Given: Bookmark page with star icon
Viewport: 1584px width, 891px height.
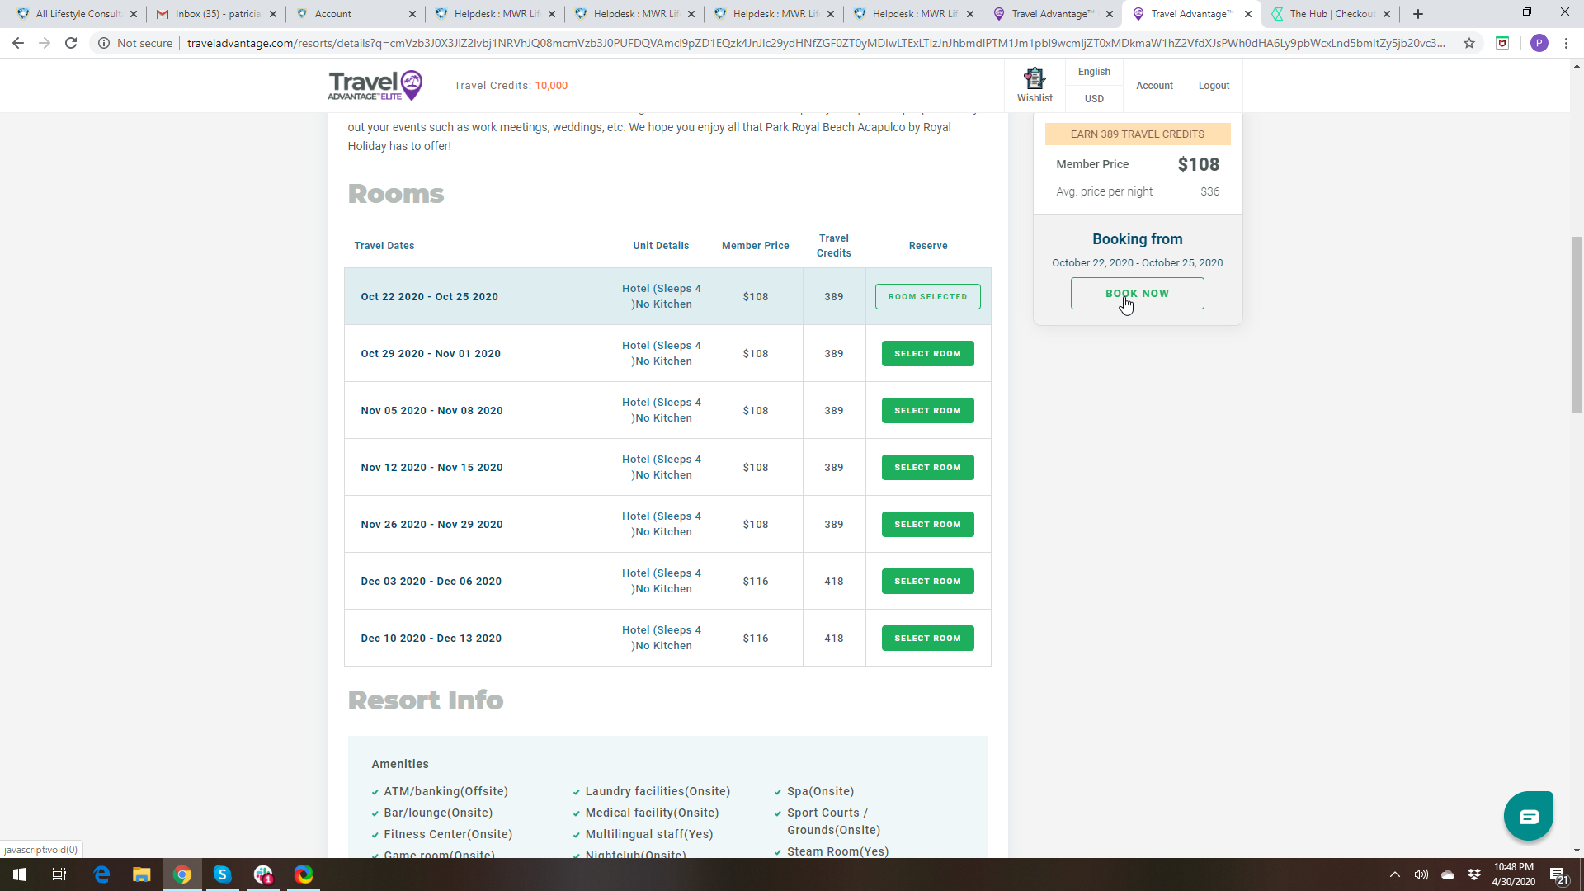Looking at the screenshot, I should pos(1469,43).
